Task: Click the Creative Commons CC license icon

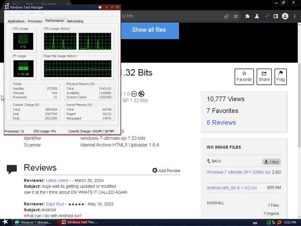Action: [x=134, y=94]
